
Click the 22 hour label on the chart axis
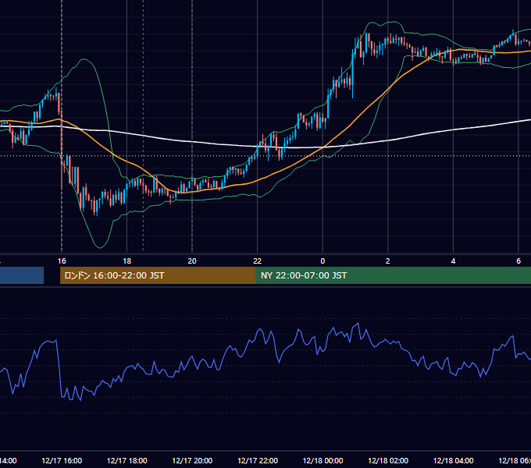258,261
